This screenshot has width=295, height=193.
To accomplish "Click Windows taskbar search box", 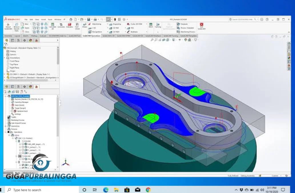I will pyautogui.click(x=41, y=190).
